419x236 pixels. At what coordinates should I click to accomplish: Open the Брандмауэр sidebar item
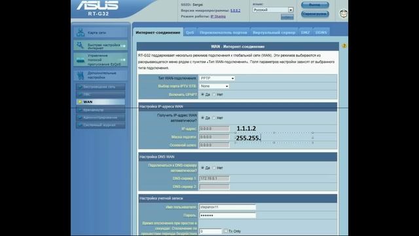pyautogui.click(x=100, y=110)
